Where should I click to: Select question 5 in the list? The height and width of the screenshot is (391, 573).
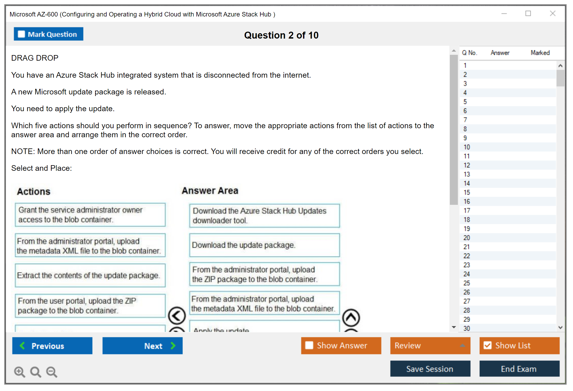pos(465,102)
